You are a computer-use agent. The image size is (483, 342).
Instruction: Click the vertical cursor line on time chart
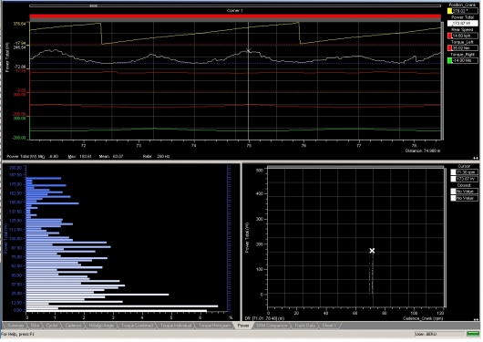click(x=248, y=81)
